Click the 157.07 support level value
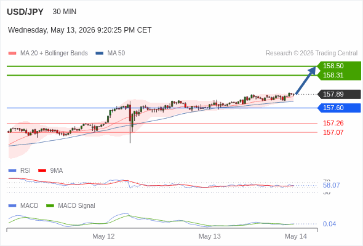Screen dimensions: 363x246 [x=333, y=132]
